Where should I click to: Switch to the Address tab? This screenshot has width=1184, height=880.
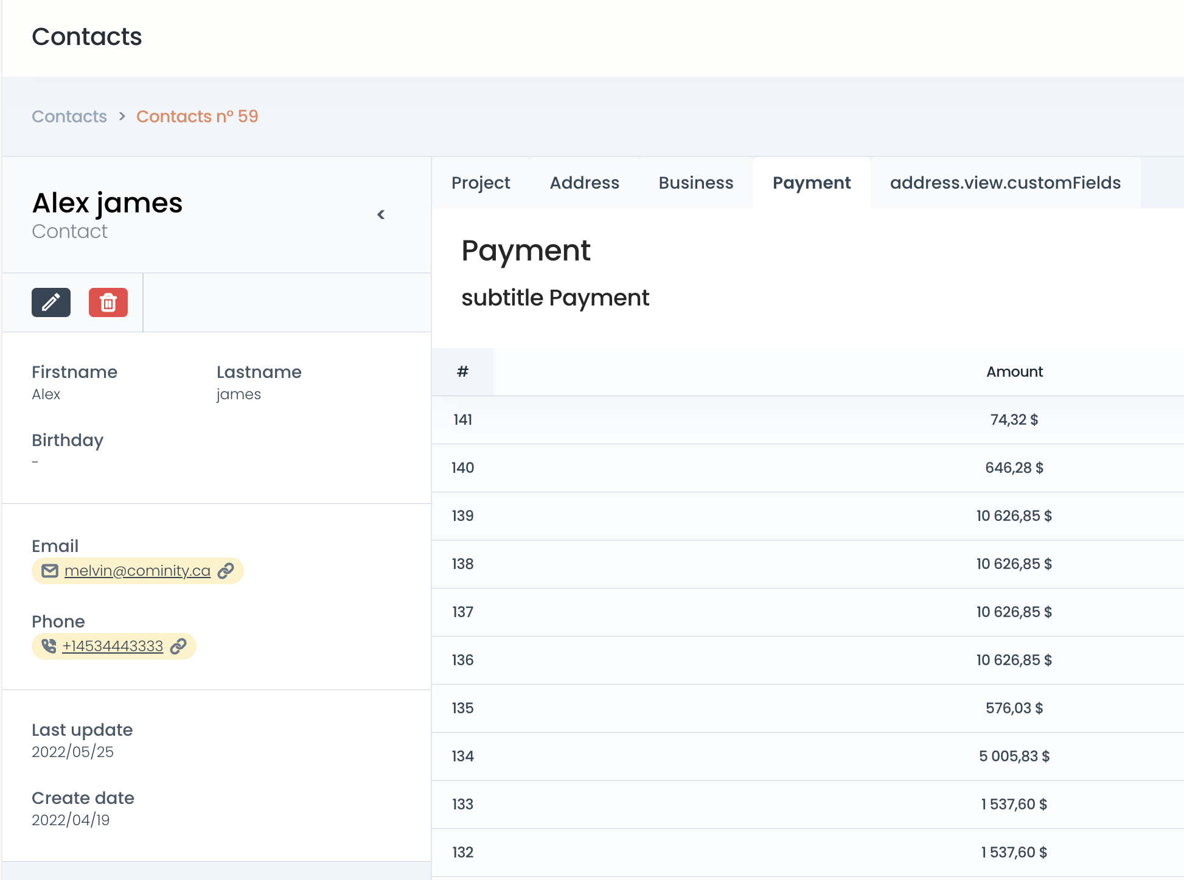(x=585, y=183)
